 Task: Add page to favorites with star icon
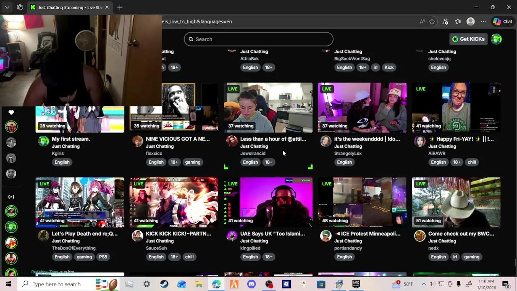(432, 21)
